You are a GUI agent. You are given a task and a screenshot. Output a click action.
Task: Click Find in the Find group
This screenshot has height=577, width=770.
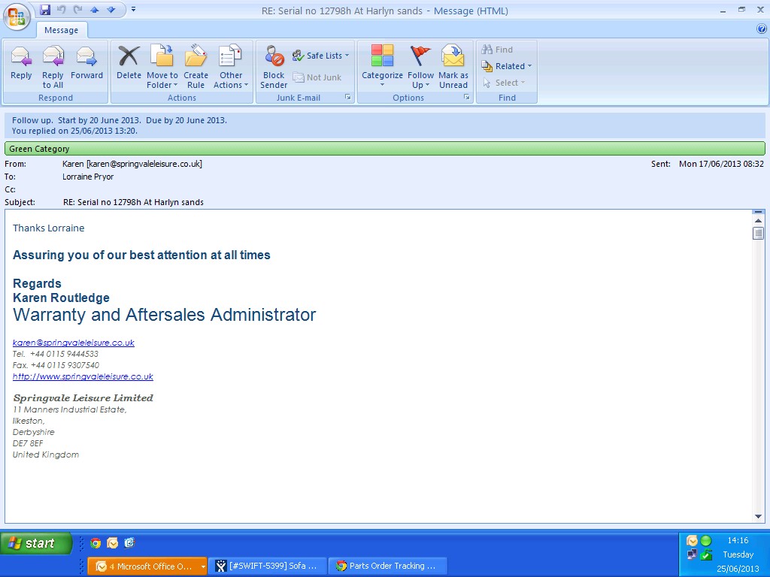click(497, 50)
